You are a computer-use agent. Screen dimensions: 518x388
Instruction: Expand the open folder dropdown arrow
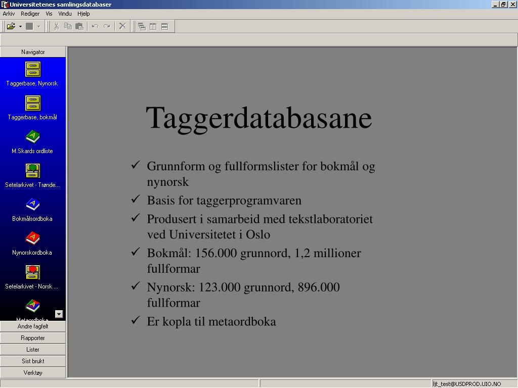click(20, 26)
